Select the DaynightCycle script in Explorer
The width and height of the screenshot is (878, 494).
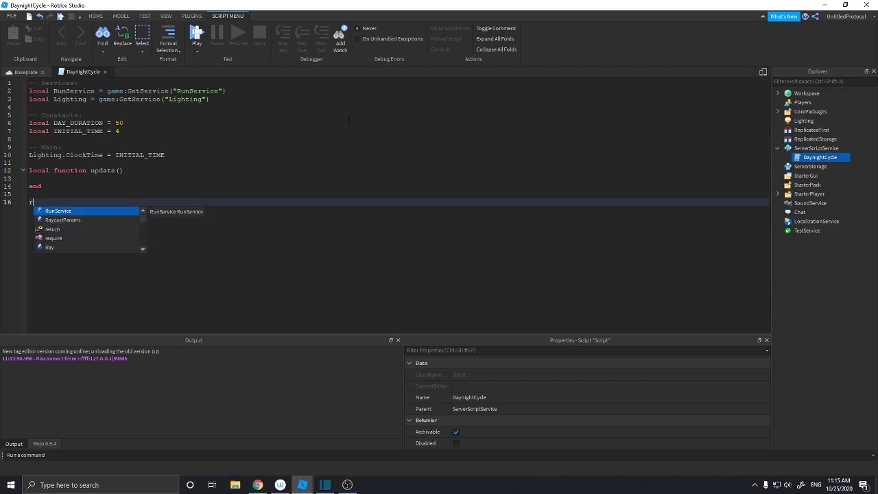pyautogui.click(x=820, y=157)
